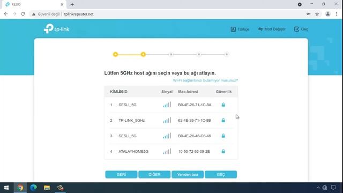Click the Güvenlik column header

(223, 92)
